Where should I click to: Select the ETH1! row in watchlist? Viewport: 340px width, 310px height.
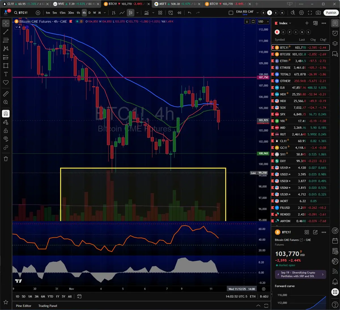tap(300, 61)
